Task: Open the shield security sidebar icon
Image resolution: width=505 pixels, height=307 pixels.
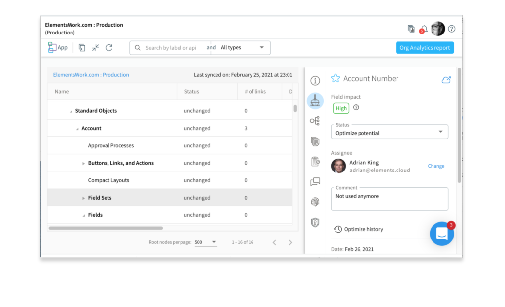Action: [315, 222]
